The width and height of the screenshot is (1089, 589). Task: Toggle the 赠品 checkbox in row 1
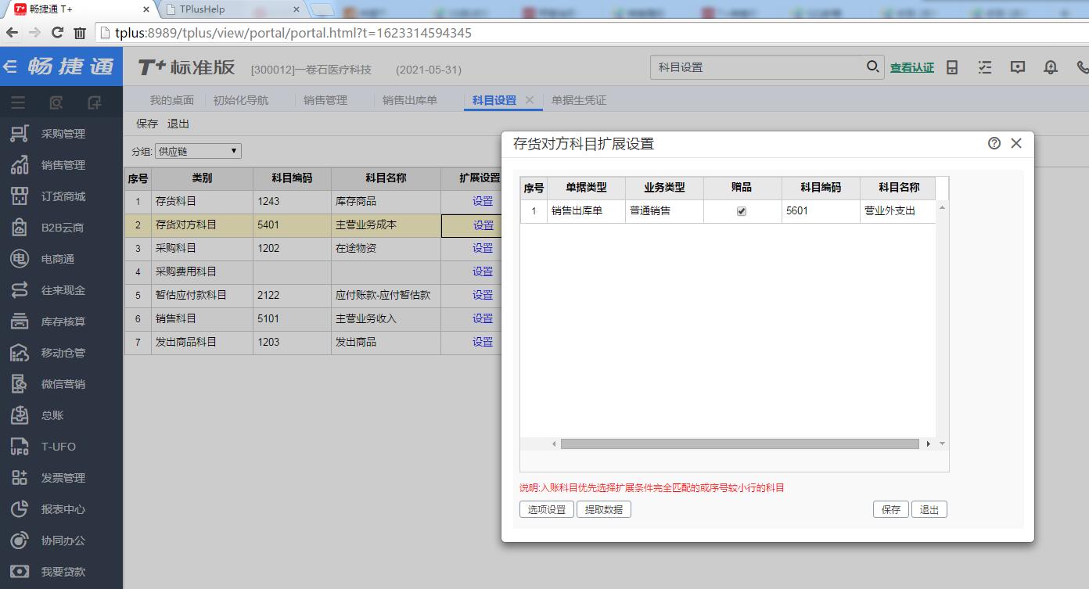coord(742,211)
